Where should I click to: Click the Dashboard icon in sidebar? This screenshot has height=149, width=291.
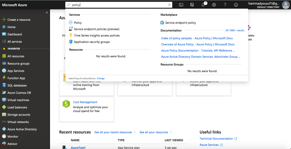pyautogui.click(x=4, y=34)
